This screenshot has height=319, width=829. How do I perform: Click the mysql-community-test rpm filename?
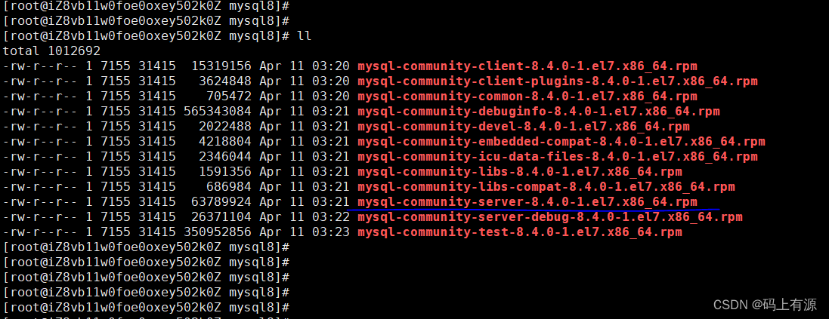tap(520, 232)
